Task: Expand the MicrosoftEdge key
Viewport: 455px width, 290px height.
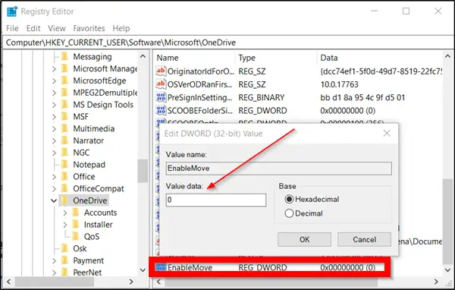Action: (x=54, y=80)
